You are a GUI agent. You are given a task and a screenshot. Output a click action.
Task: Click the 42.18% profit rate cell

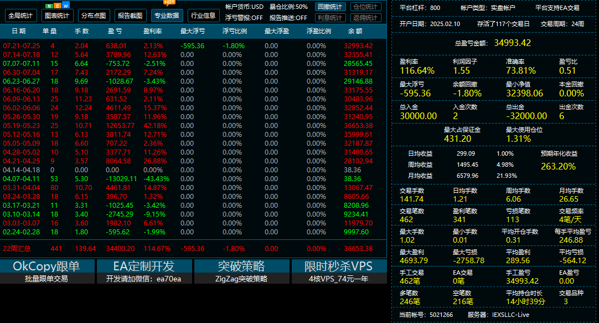pyautogui.click(x=155, y=126)
